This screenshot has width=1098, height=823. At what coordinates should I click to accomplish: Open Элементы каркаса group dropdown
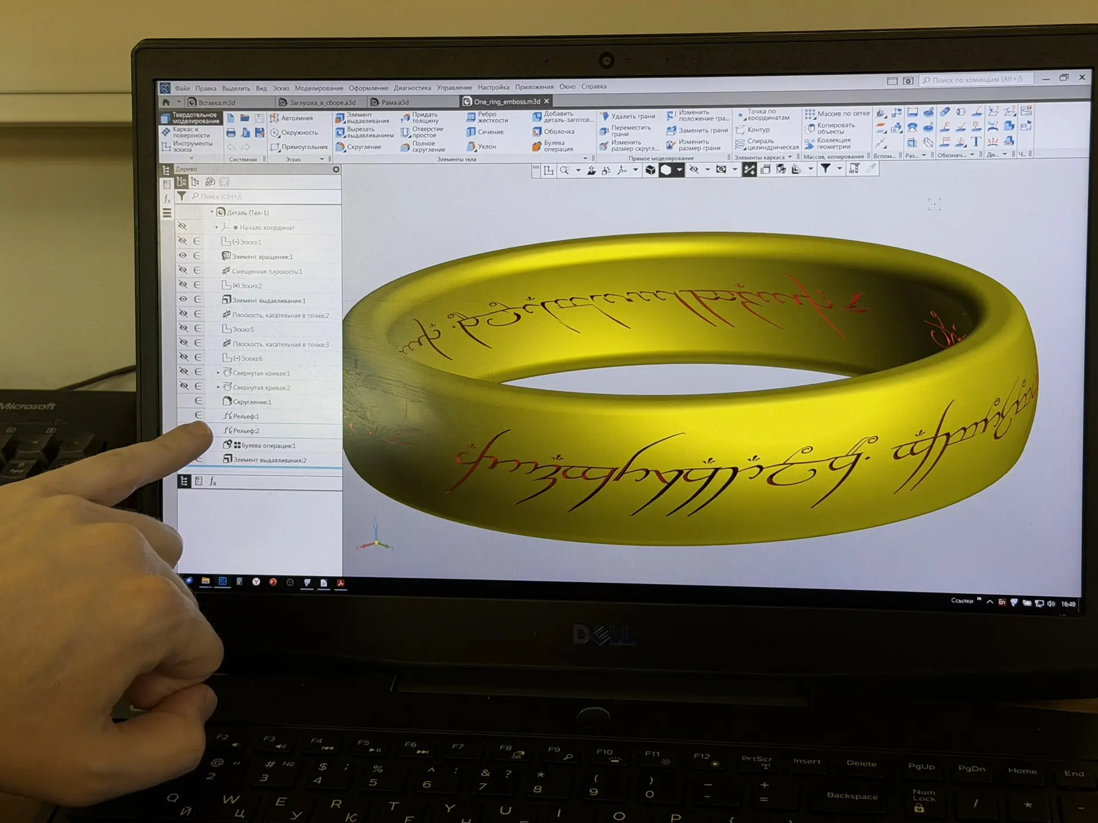pos(790,157)
